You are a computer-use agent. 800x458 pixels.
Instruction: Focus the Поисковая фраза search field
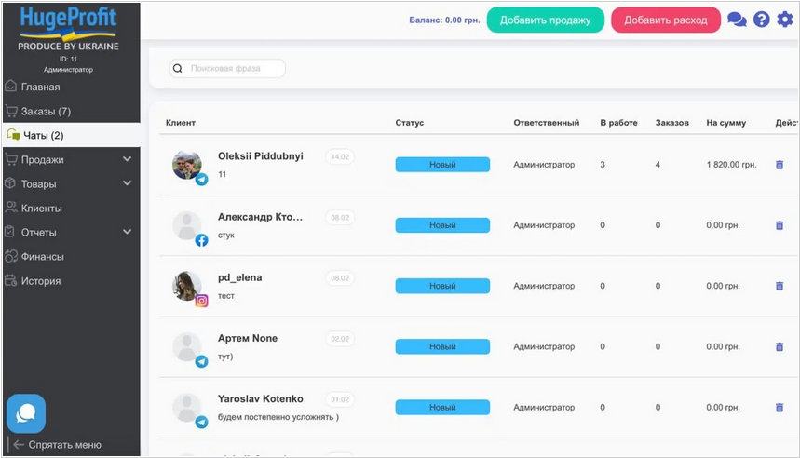coord(233,69)
